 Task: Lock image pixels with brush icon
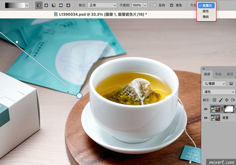tap(221, 100)
